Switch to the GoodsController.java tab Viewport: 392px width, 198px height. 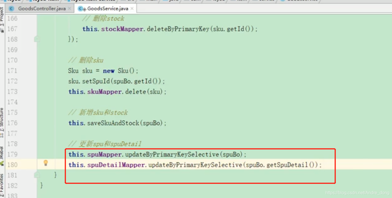point(42,9)
